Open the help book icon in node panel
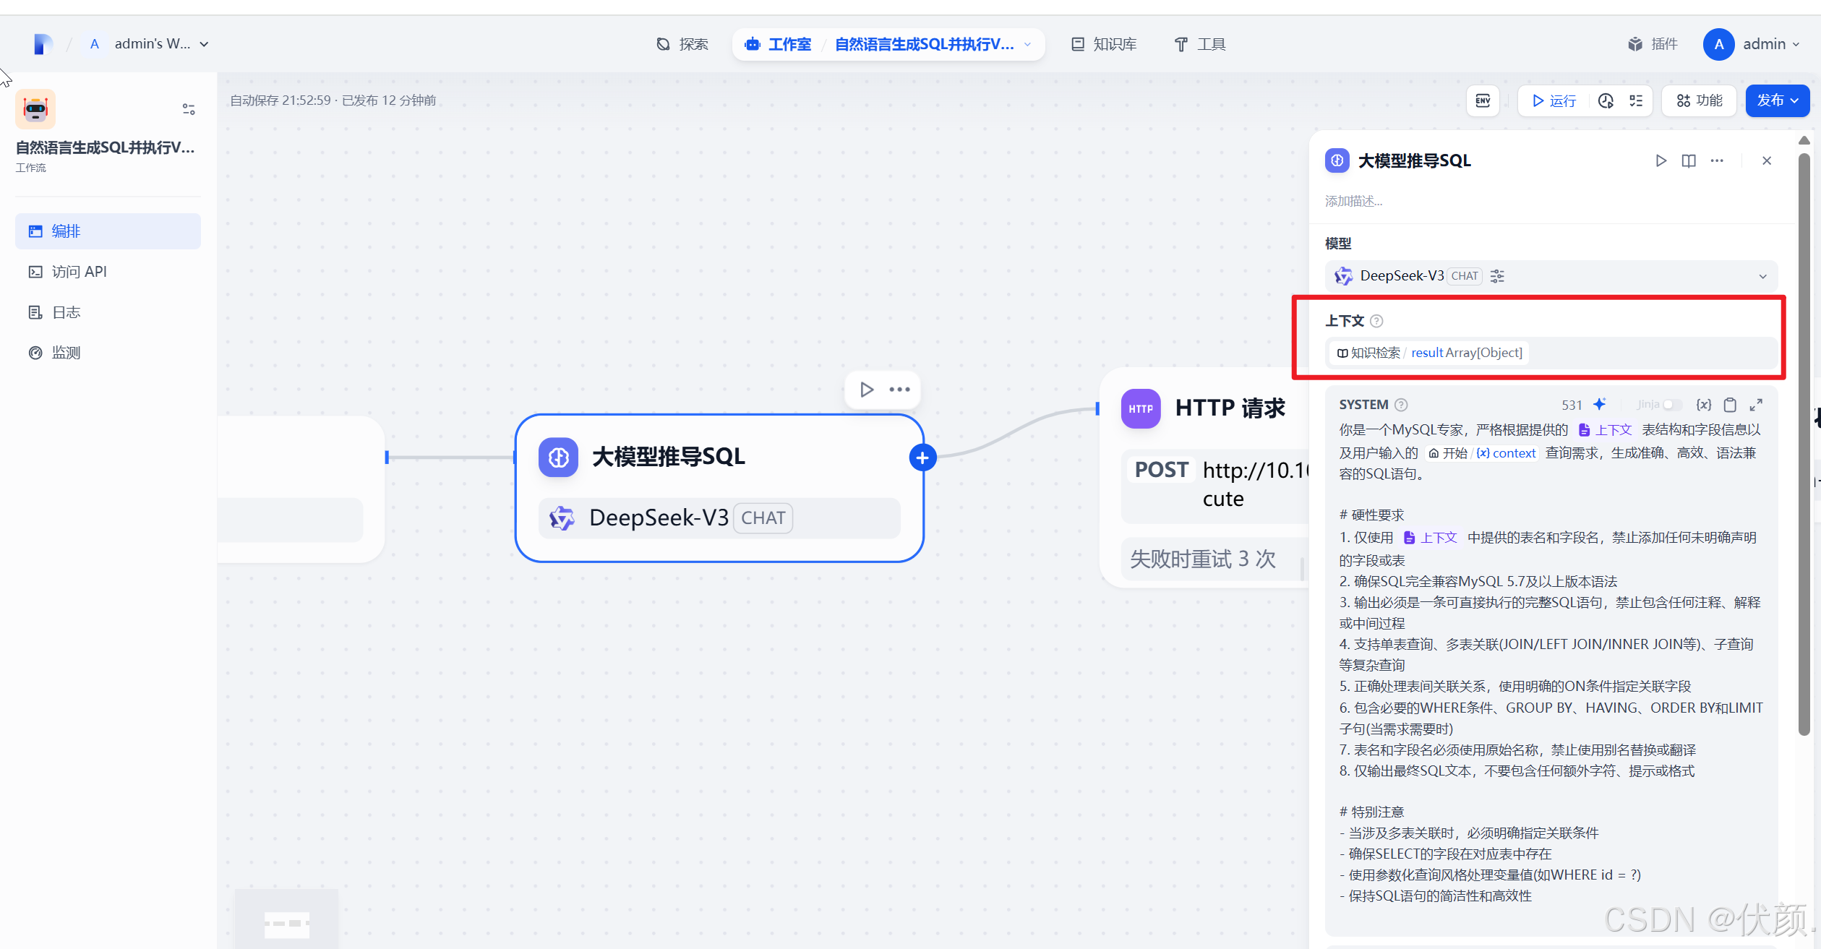Image resolution: width=1821 pixels, height=949 pixels. click(x=1689, y=160)
